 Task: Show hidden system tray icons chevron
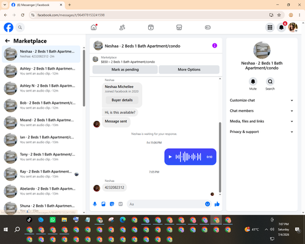point(266,229)
